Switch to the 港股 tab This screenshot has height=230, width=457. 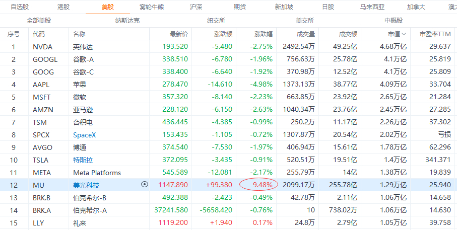tap(63, 7)
